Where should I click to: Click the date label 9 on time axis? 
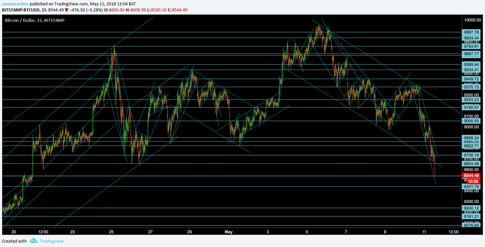tap(385, 232)
